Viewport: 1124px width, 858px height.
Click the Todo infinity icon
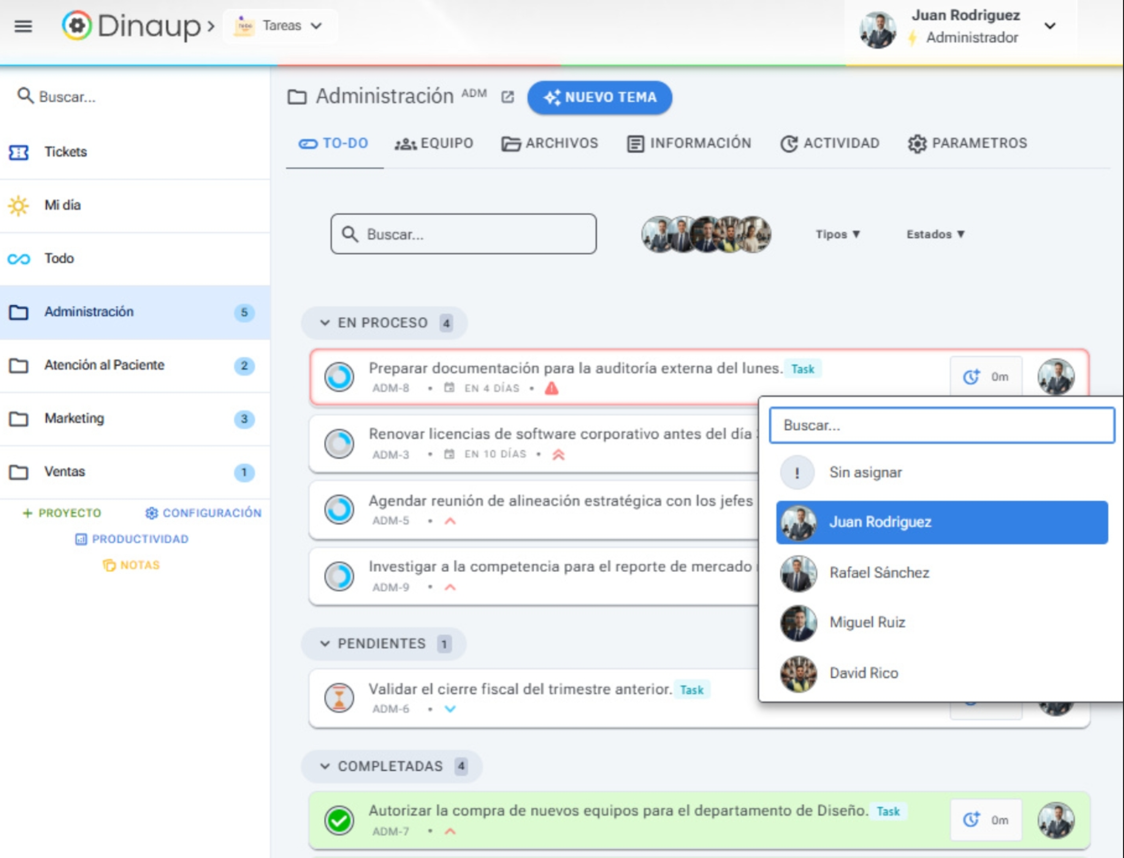pos(19,259)
